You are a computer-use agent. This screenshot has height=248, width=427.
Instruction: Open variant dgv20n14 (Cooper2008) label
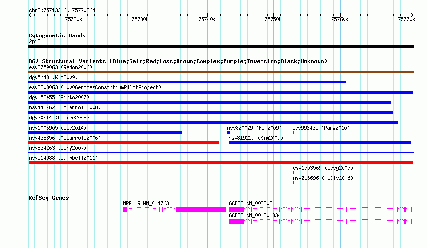(x=59, y=118)
